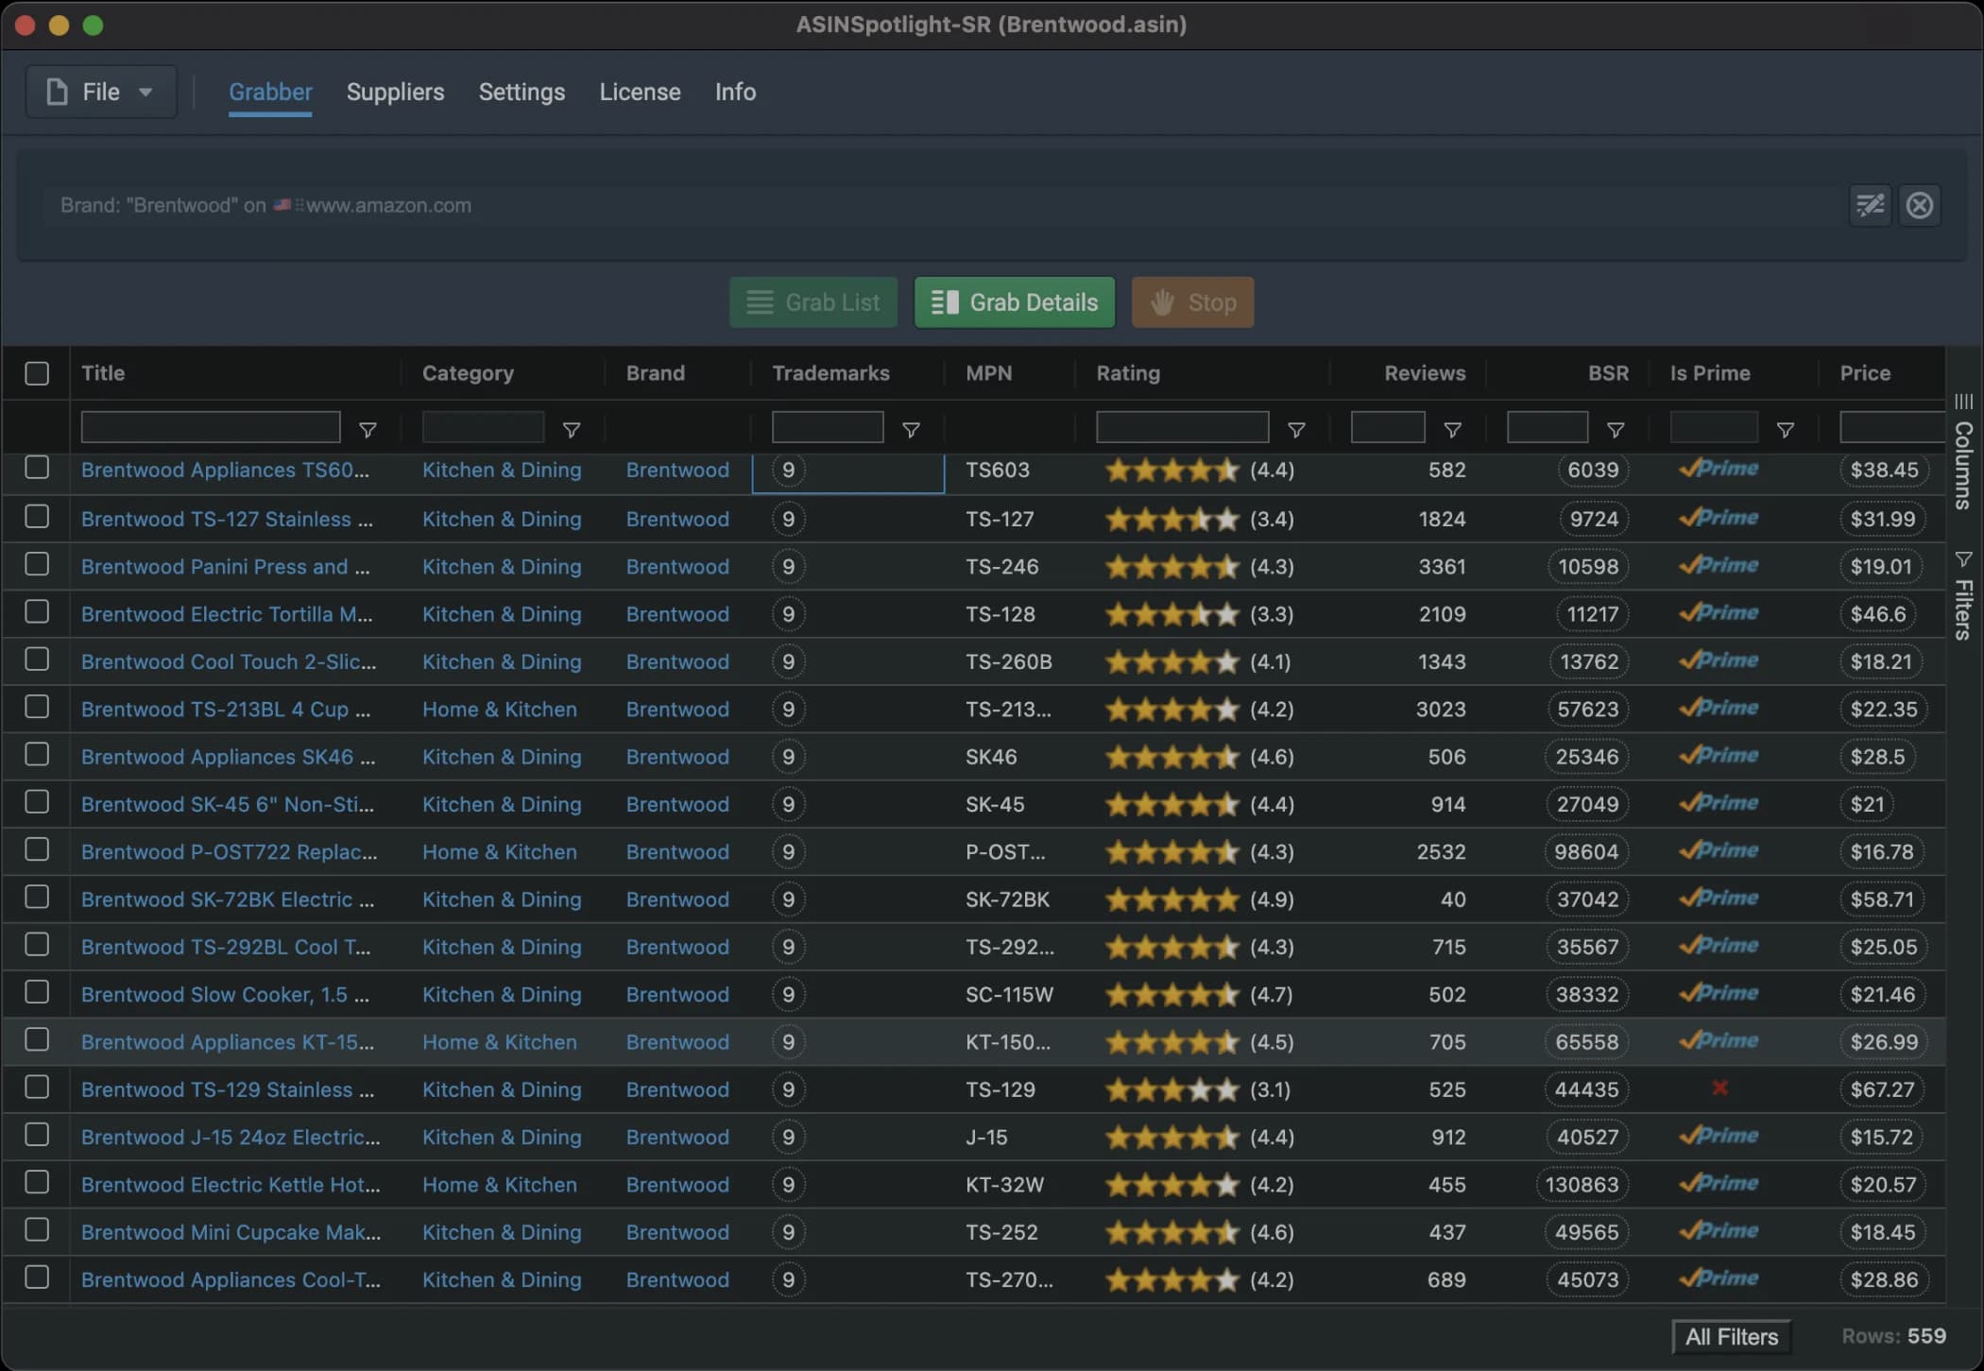Open the Rating column filter funnel

(1297, 429)
